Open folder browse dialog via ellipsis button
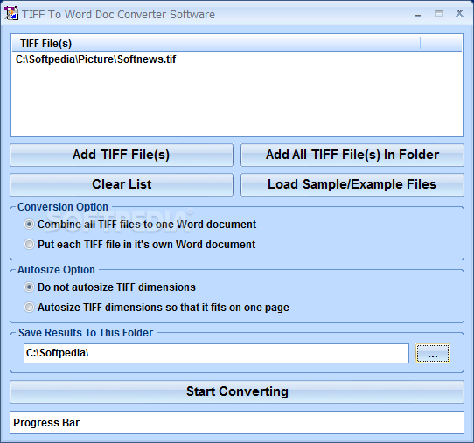The height and width of the screenshot is (443, 474). coord(433,353)
